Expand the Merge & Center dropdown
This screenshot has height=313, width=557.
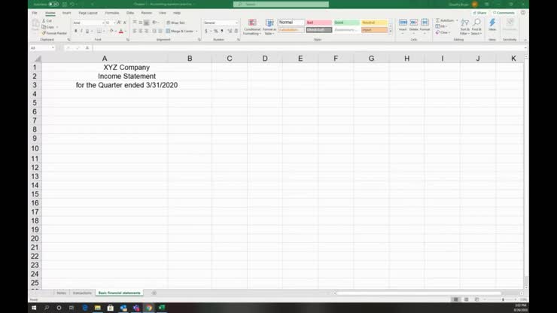[196, 31]
